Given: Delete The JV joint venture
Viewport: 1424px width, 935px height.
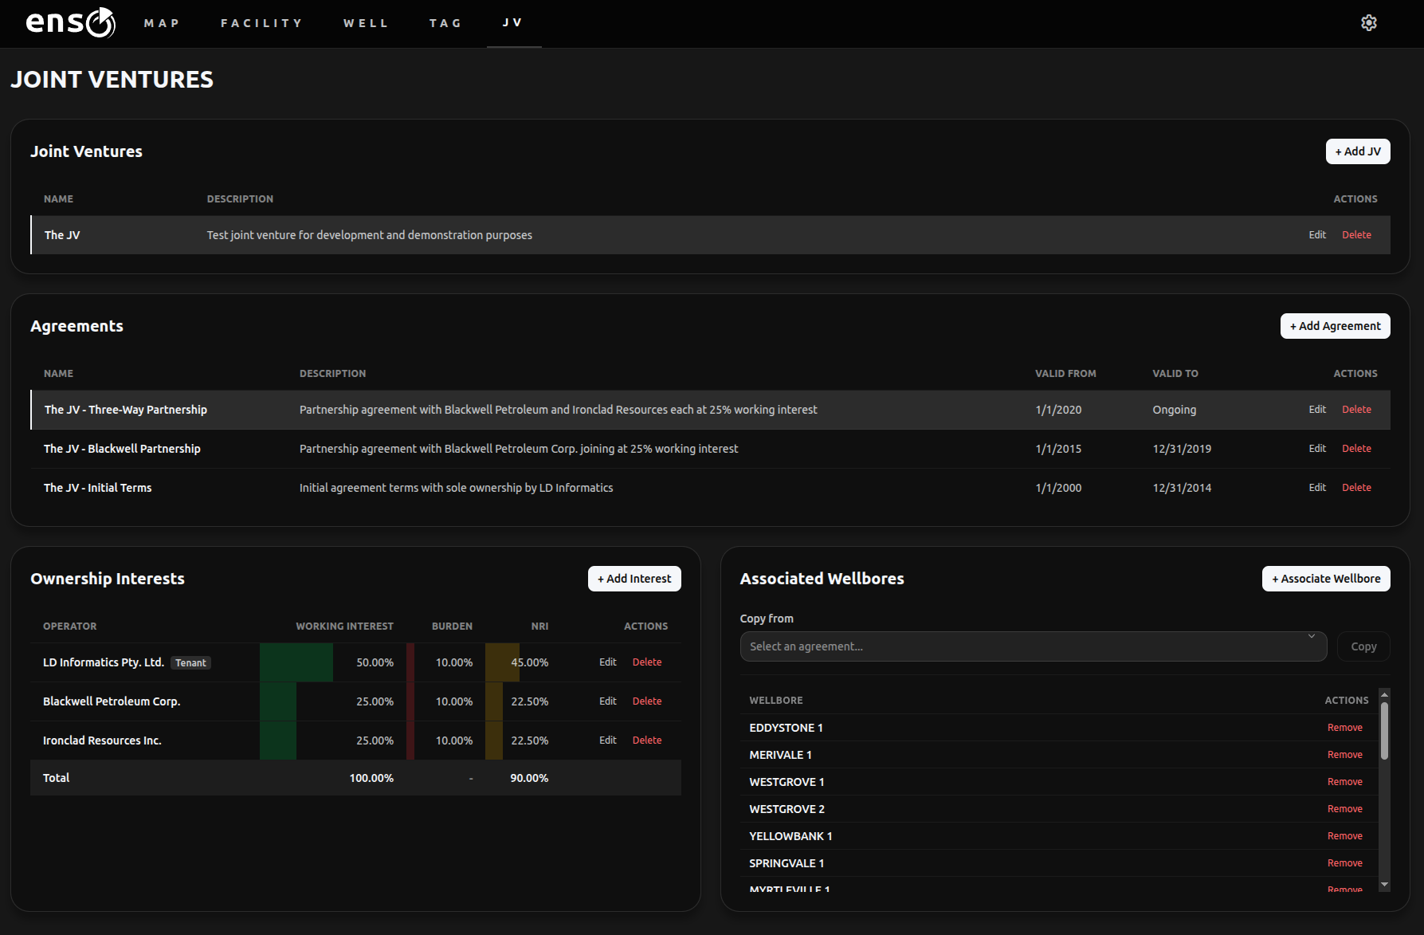Looking at the screenshot, I should click(x=1356, y=235).
